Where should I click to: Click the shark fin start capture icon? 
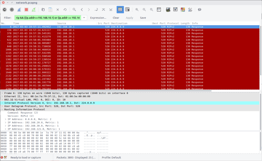point(19,10)
